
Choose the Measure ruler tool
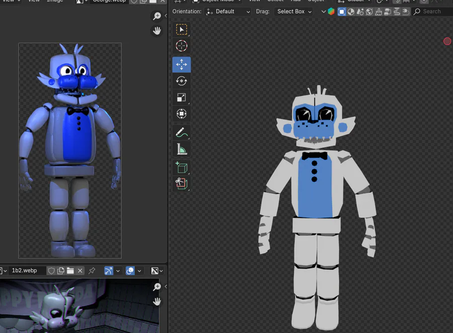coord(181,149)
